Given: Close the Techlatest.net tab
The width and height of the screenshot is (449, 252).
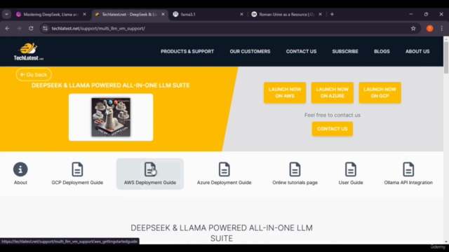Looking at the screenshot, I should (163, 14).
